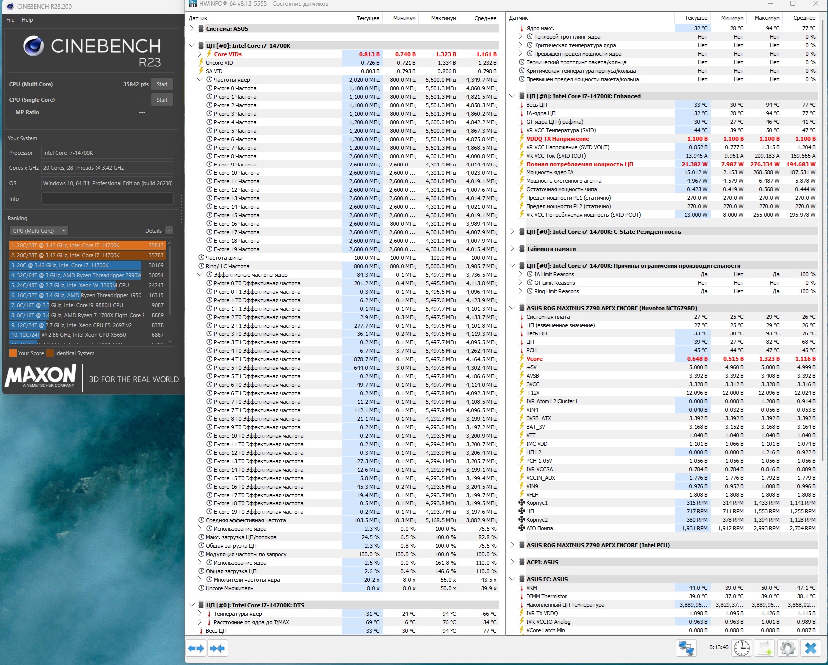Click the orange Your Score legend swatch

pyautogui.click(x=13, y=353)
